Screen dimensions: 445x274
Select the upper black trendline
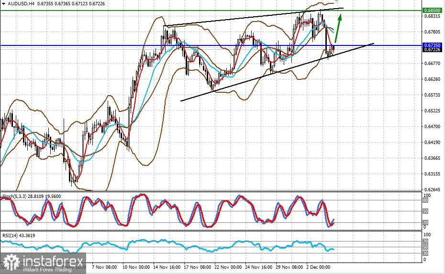pyautogui.click(x=254, y=17)
